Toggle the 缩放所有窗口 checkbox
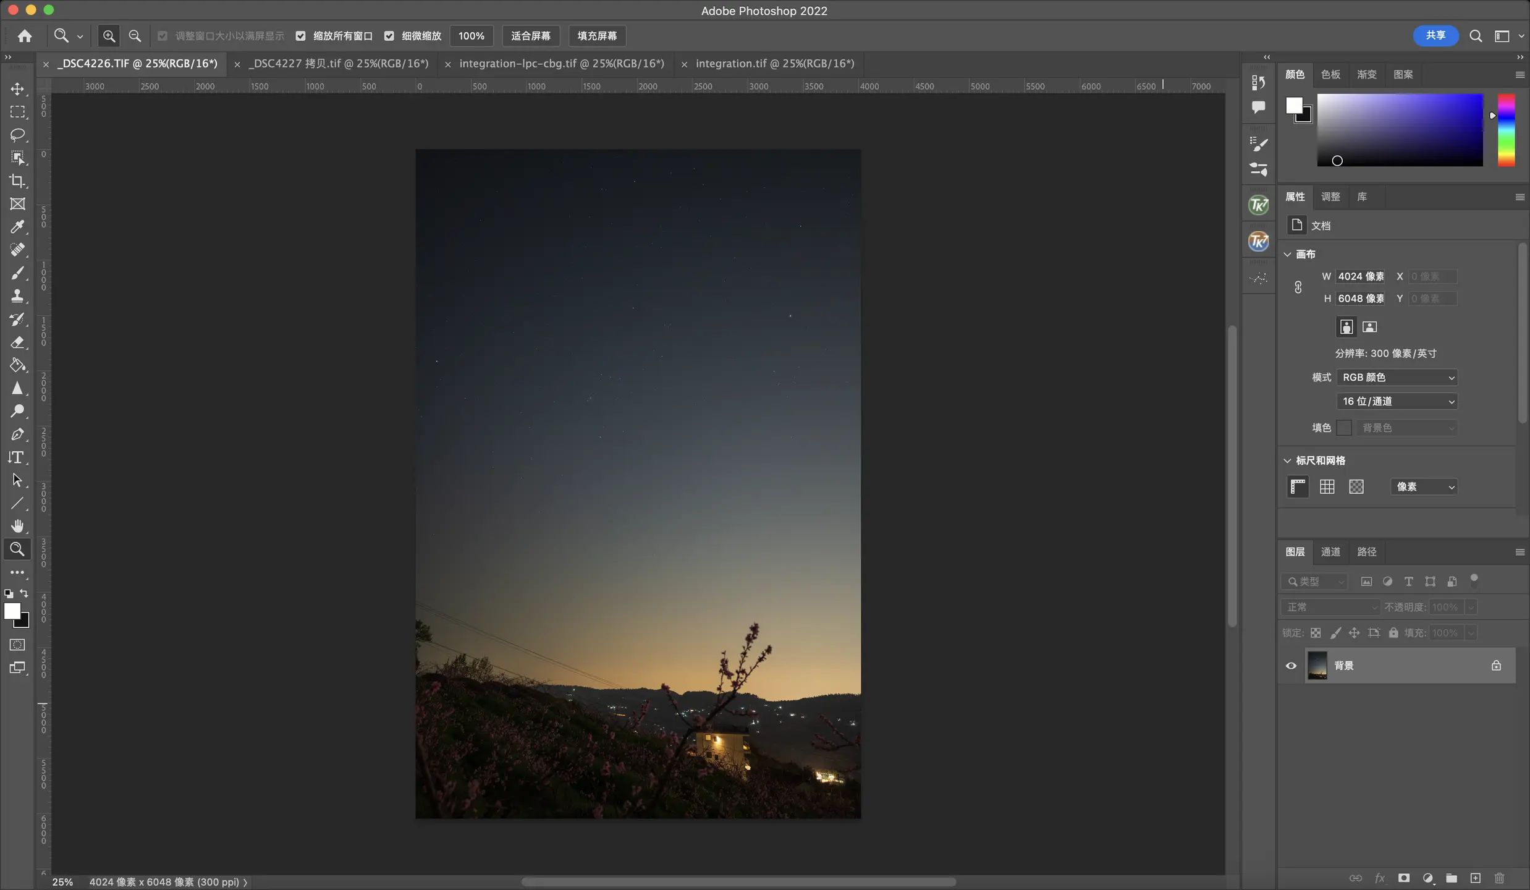 coord(301,36)
